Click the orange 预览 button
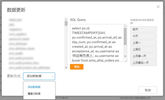The height and width of the screenshot is (100, 165). pyautogui.click(x=77, y=67)
